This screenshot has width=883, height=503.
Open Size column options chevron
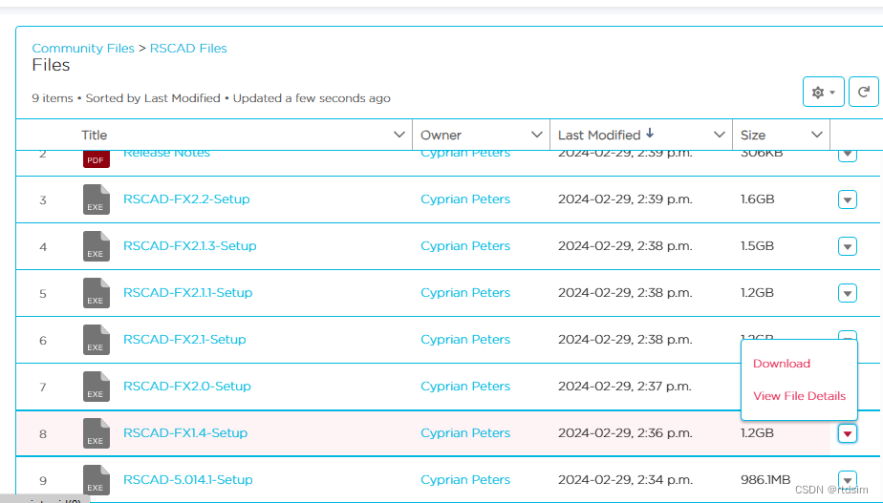[816, 135]
